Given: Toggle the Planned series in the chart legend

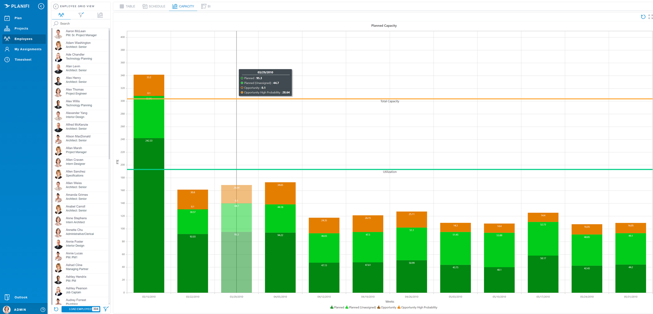Looking at the screenshot, I should pyautogui.click(x=337, y=307).
